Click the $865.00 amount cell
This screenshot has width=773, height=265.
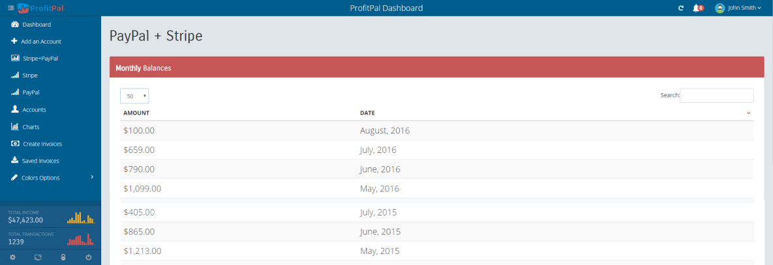139,232
